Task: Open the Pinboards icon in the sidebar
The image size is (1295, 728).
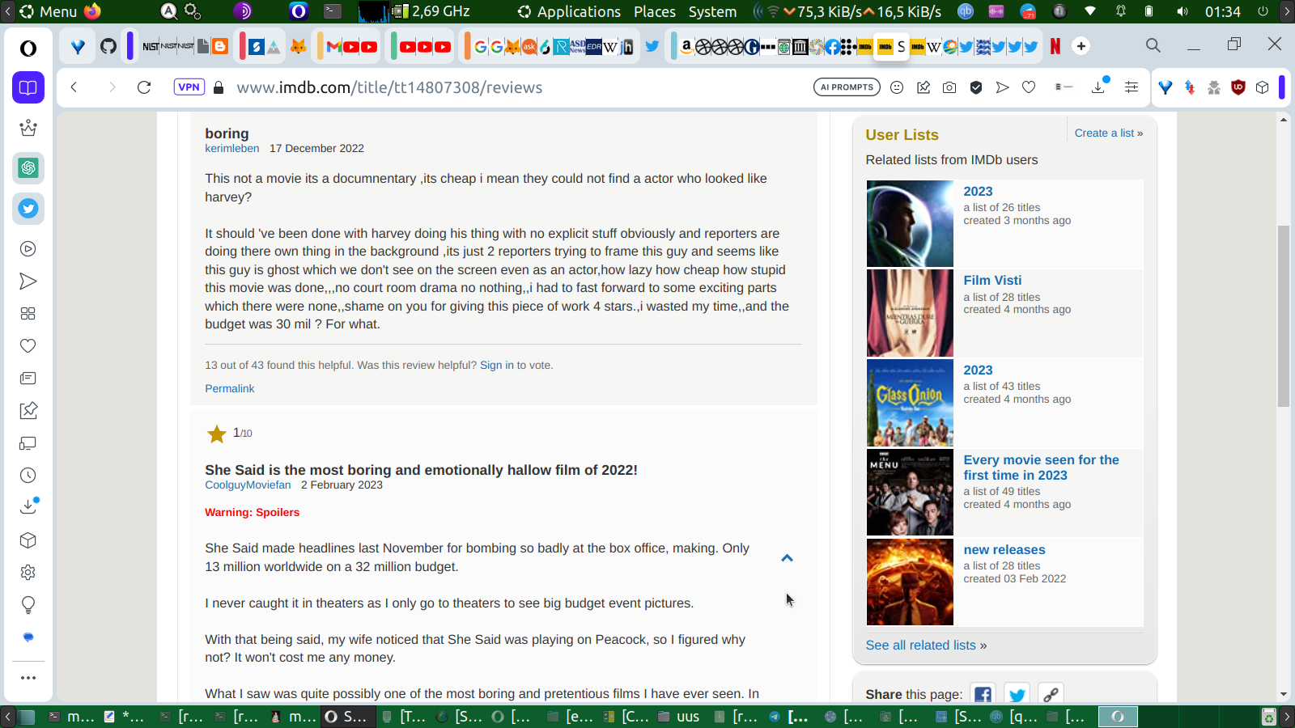Action: pos(28,411)
